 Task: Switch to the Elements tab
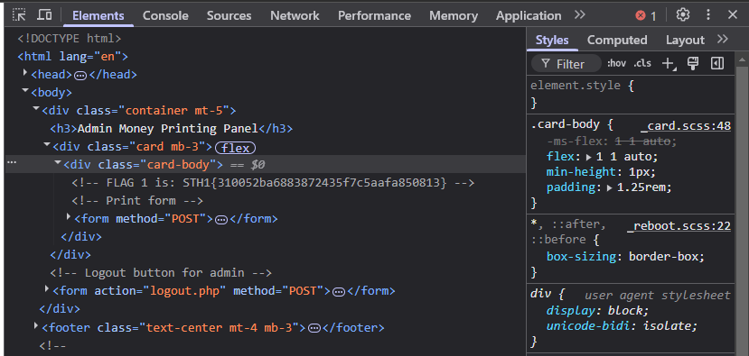(98, 15)
